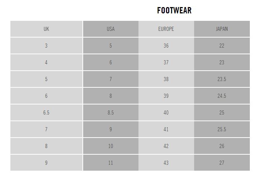Click the Japan size 23.5 cell
The height and width of the screenshot is (177, 258).
(222, 79)
